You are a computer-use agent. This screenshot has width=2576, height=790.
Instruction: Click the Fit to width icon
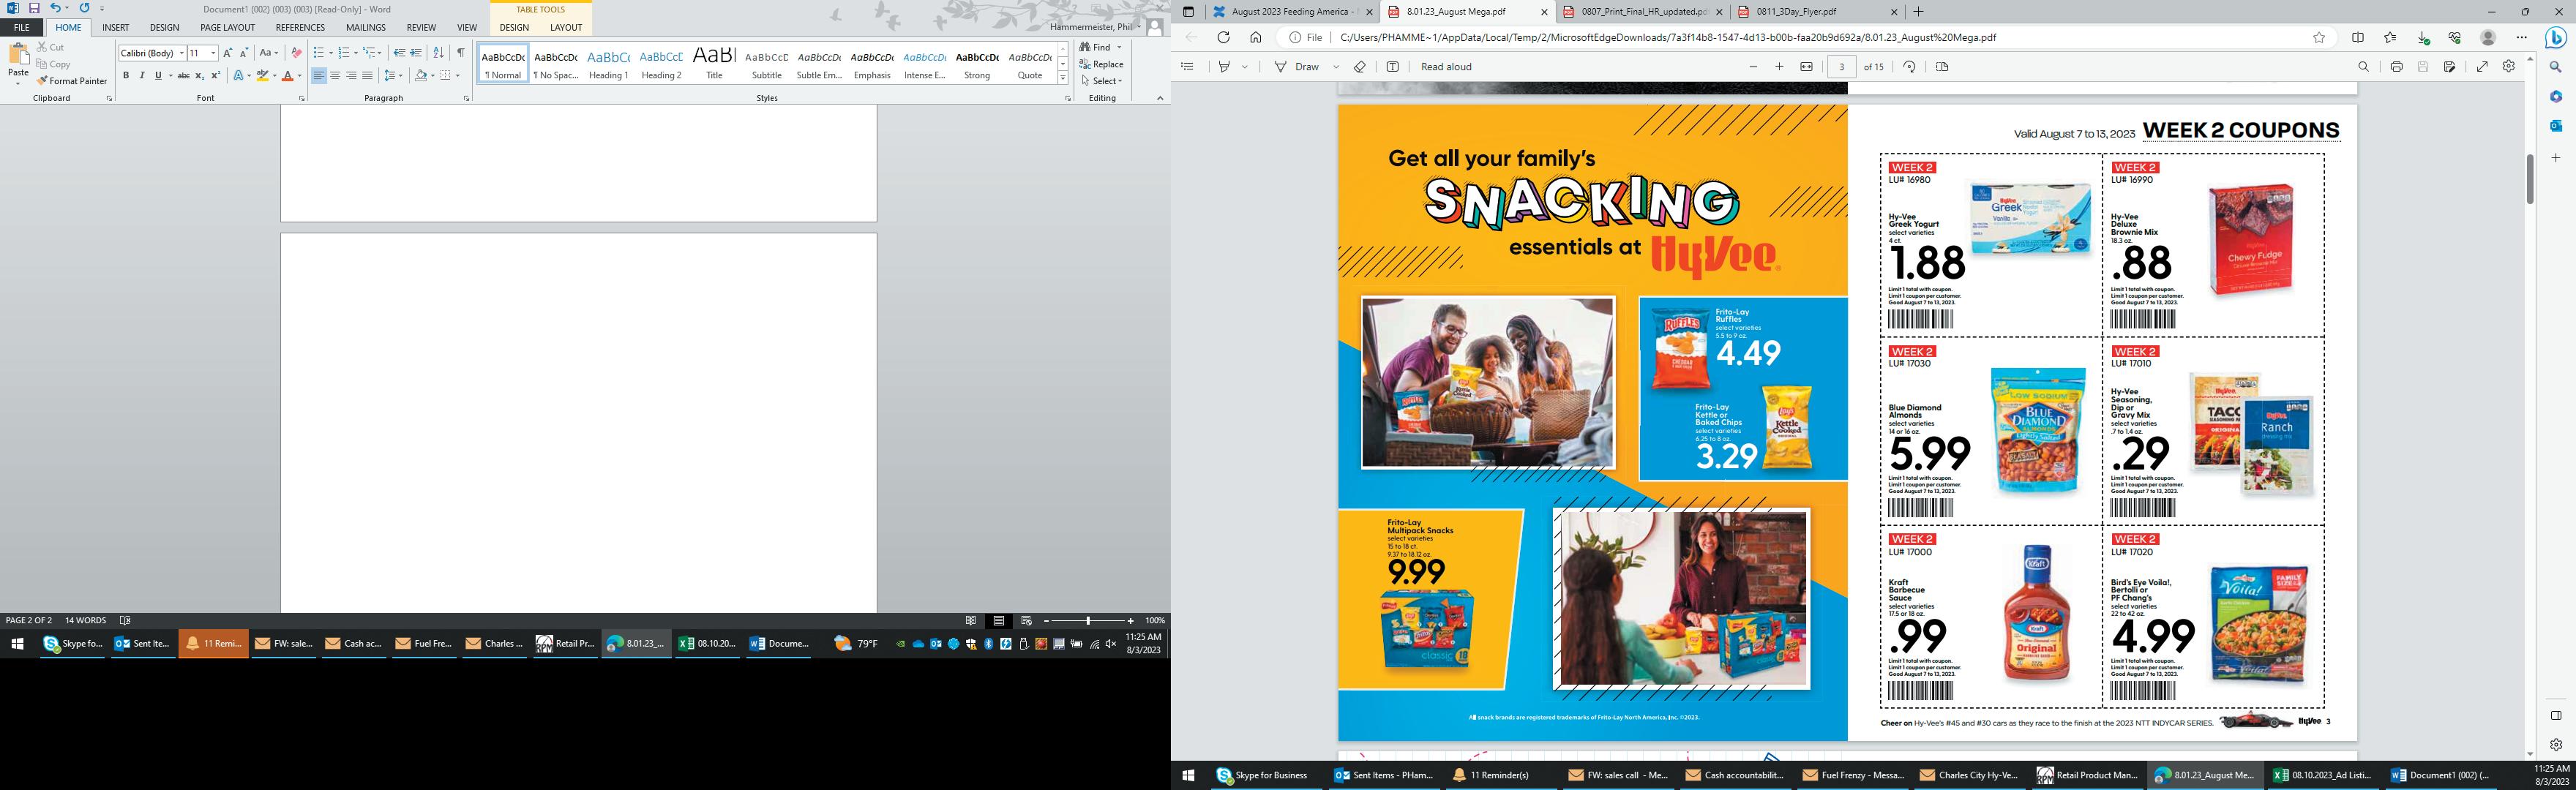pos(1806,67)
